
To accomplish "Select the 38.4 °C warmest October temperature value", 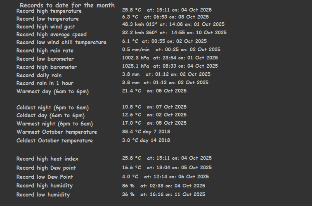I will (131, 132).
